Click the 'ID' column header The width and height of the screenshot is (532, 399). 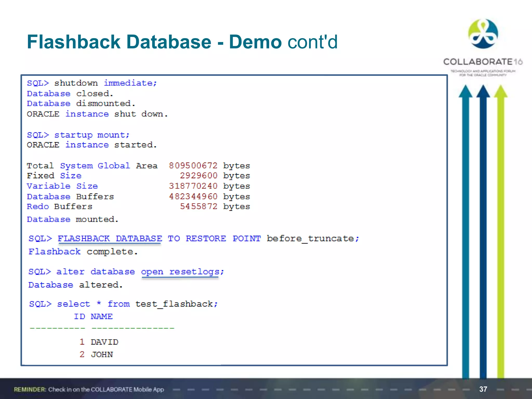click(79, 317)
